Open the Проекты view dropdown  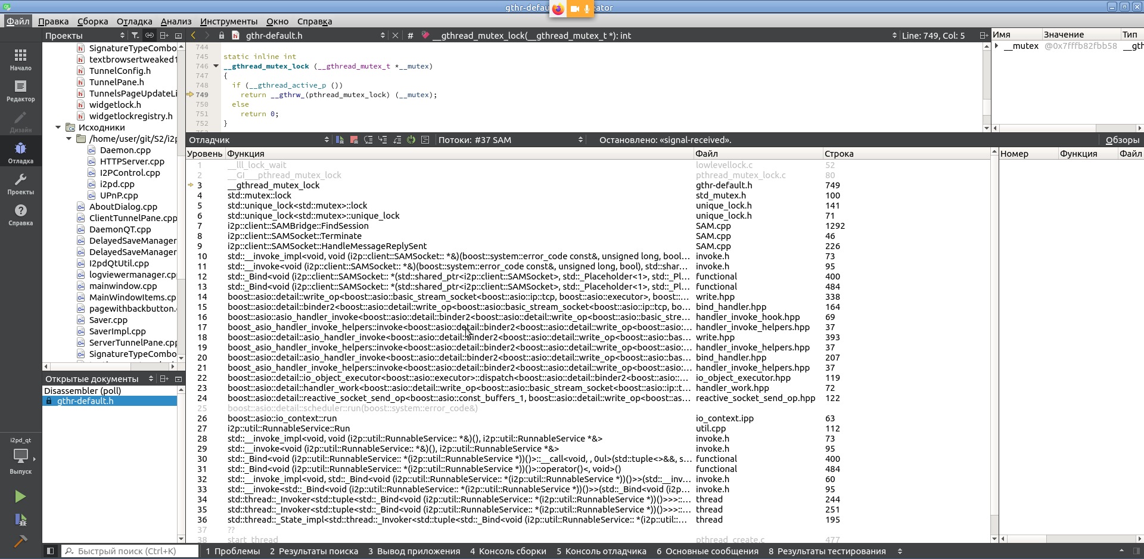[x=85, y=36]
